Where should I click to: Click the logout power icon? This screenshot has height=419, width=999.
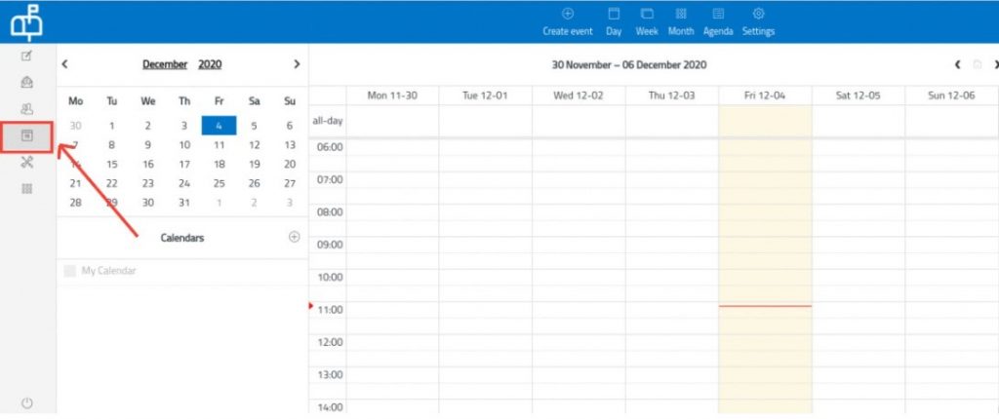click(x=27, y=402)
